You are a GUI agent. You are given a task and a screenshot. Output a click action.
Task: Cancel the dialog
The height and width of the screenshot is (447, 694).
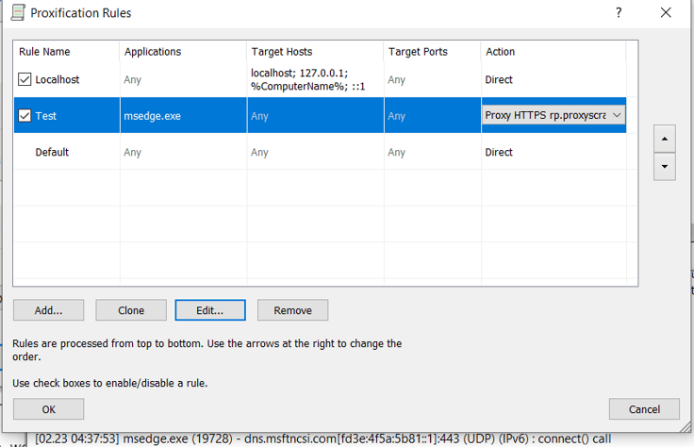pyautogui.click(x=644, y=409)
